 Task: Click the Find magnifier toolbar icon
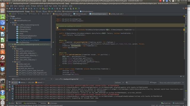pos(29,9)
